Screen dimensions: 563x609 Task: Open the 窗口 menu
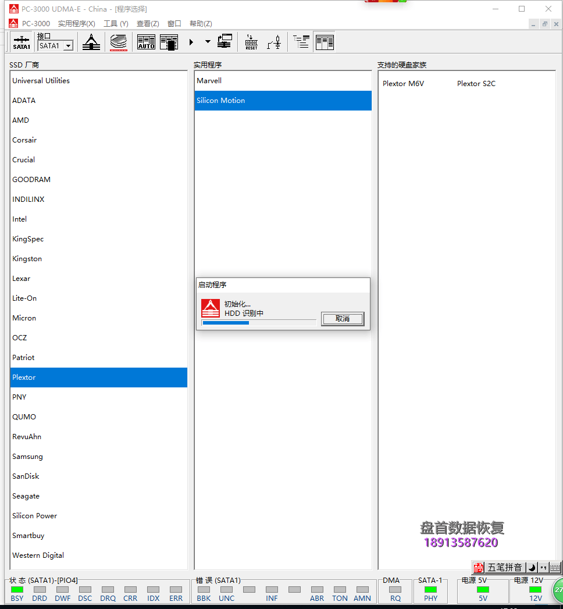pos(174,24)
